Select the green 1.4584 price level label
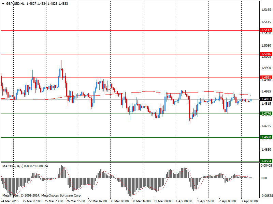The height and width of the screenshot is (204, 273). click(x=266, y=161)
